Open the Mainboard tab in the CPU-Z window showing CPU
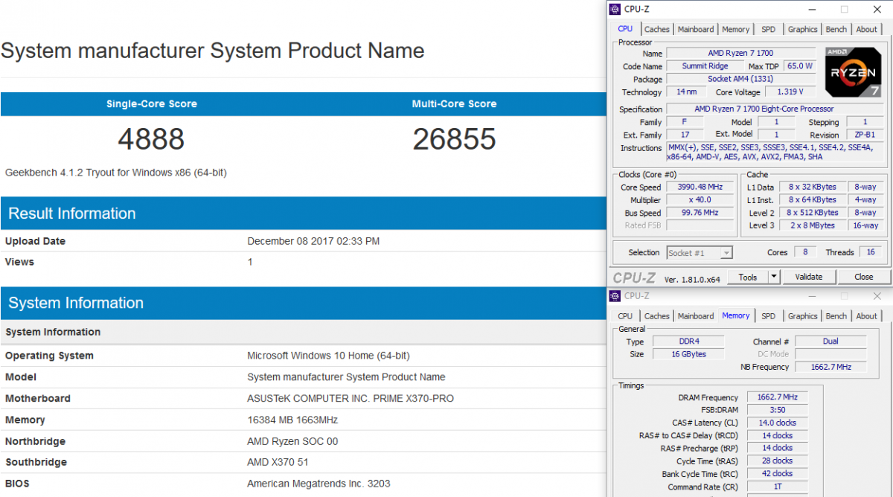This screenshot has height=497, width=893. point(696,29)
